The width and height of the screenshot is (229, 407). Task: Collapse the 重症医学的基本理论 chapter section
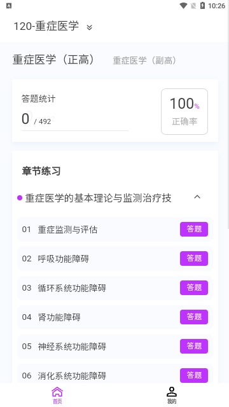point(197,197)
